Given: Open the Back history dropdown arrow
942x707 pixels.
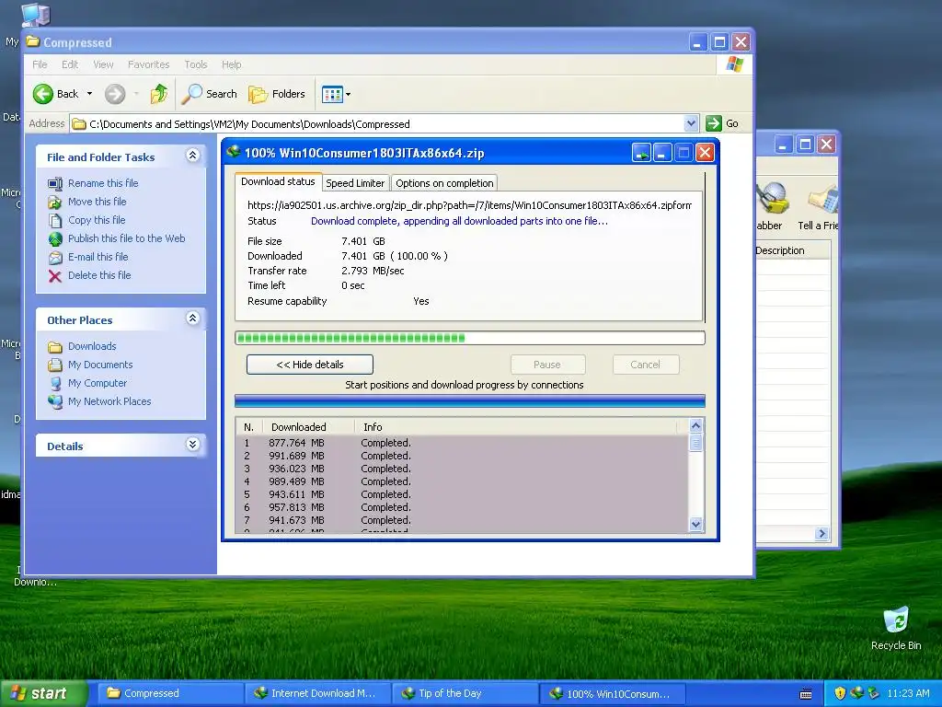Looking at the screenshot, I should 89,94.
